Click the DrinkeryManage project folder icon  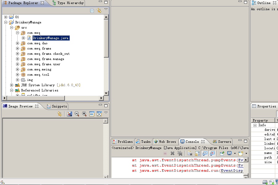tap(11, 22)
